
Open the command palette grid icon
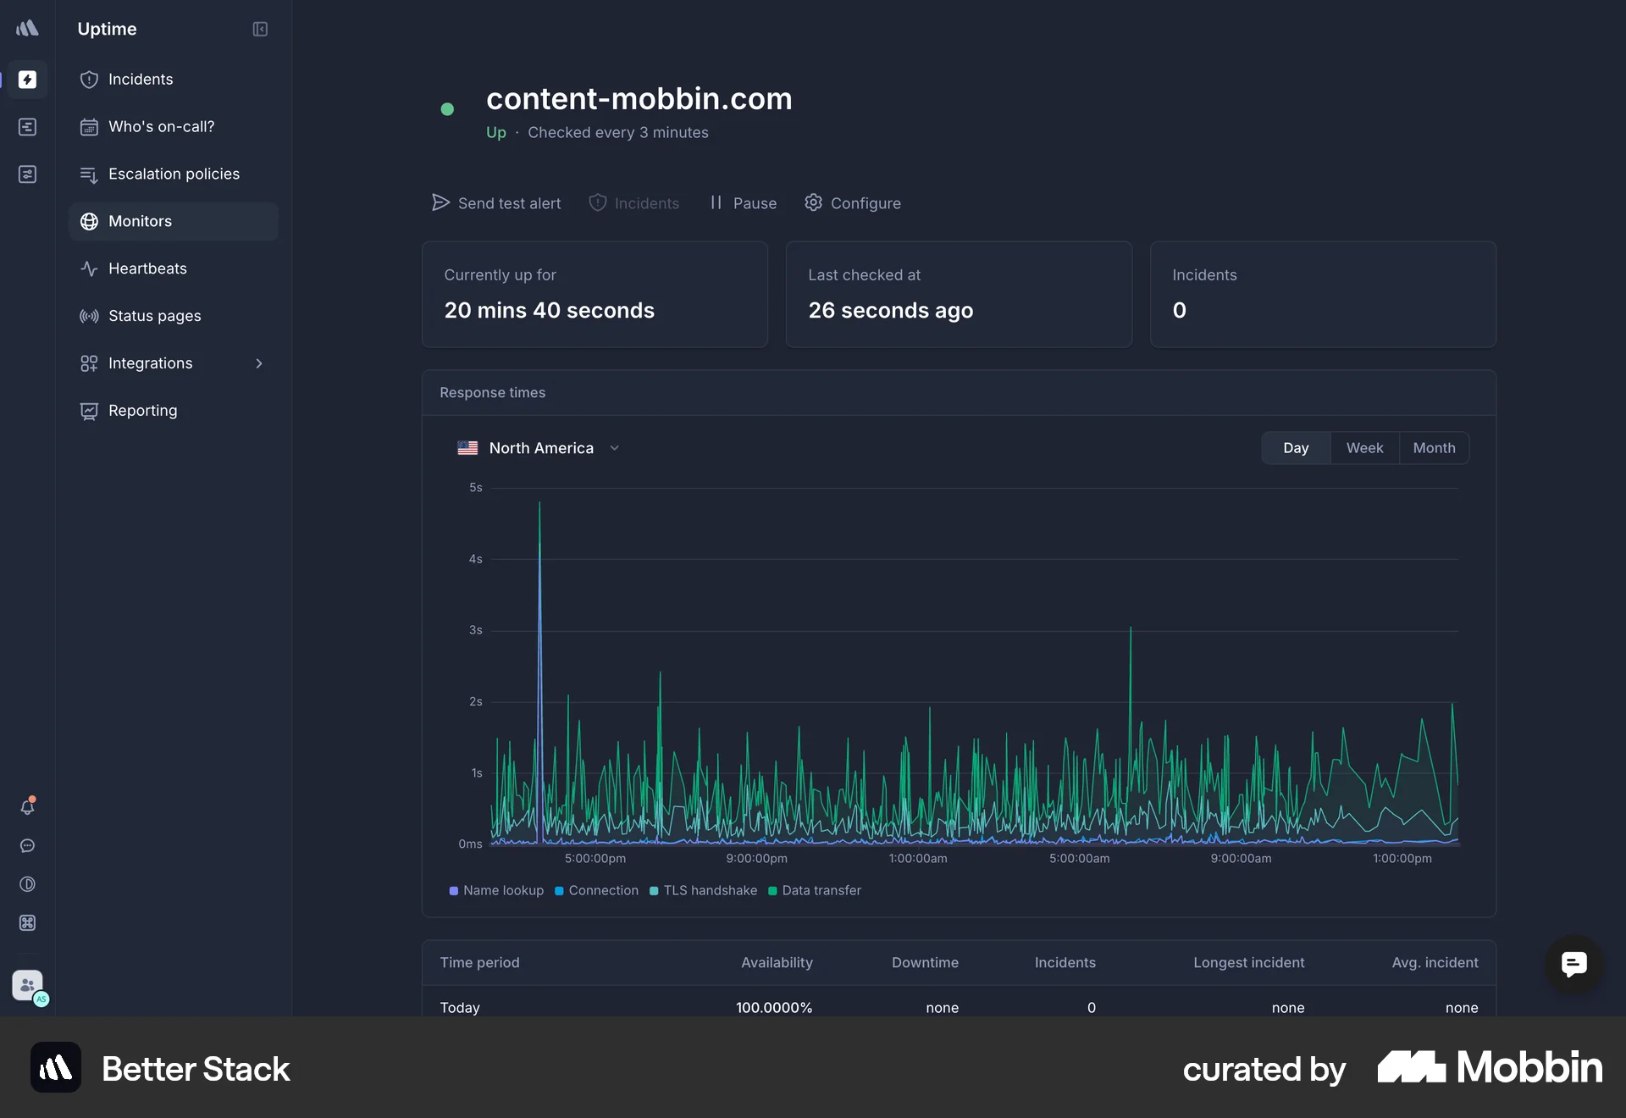pos(28,923)
